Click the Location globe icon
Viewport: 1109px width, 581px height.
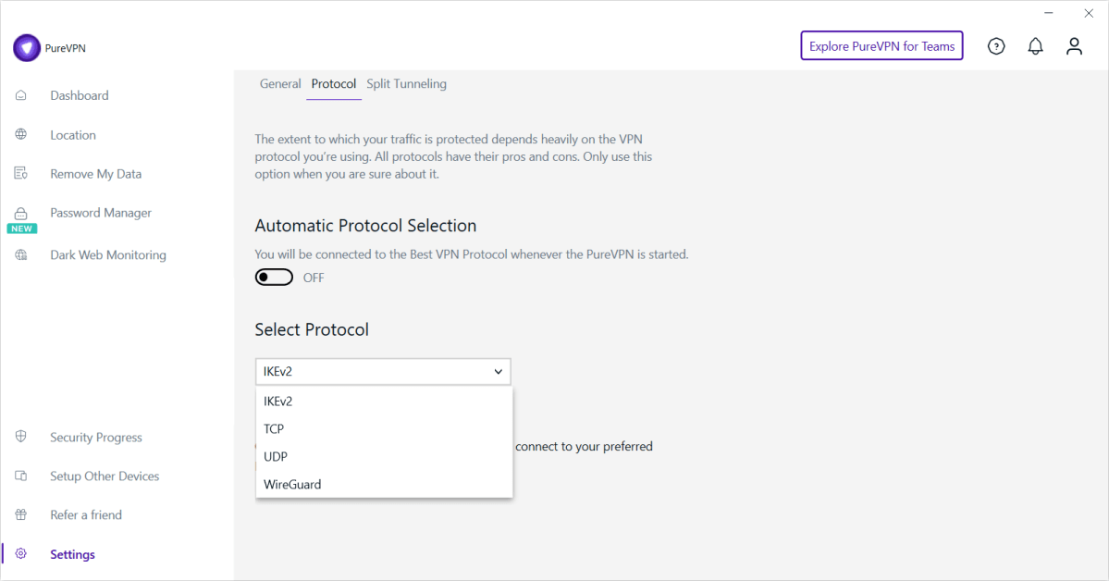pos(21,134)
